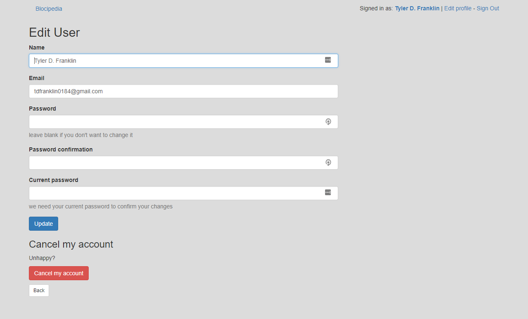Click the 'Signed in as:' text

pos(376,8)
